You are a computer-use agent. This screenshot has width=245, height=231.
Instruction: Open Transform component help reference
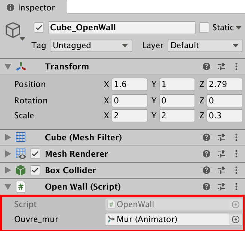(206, 67)
